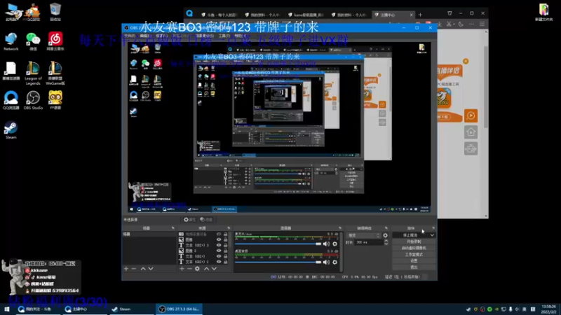Open OBS 文件(F) menu
Screen dimensions: 561x315
click(130, 36)
